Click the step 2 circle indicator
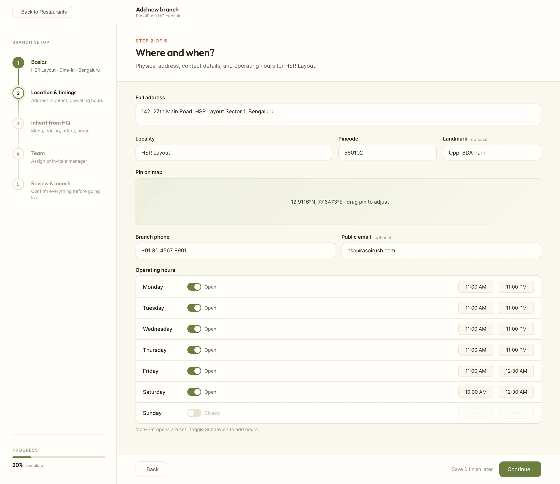Image resolution: width=560 pixels, height=484 pixels. [18, 93]
